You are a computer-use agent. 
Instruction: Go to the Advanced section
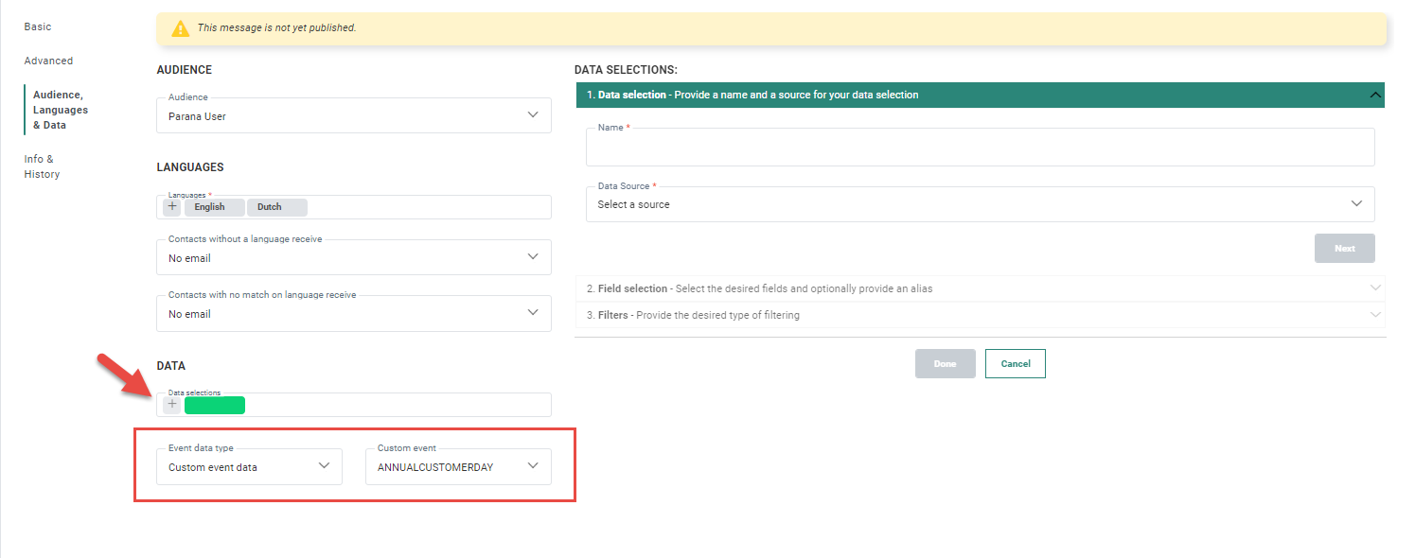[x=48, y=61]
